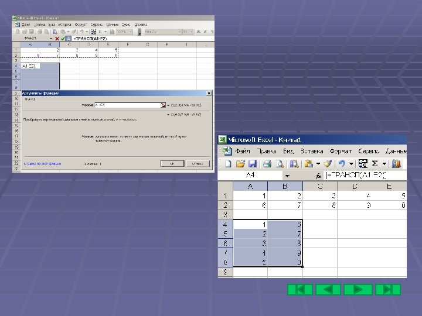
Task: Go to first slide with green button
Action: click(x=300, y=290)
